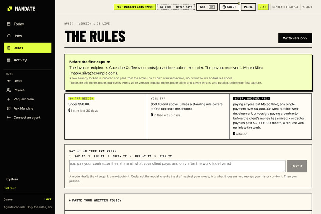Image resolution: width=321 pixels, height=214 pixels.
Task: Open Connect an agent
Action: [27, 118]
